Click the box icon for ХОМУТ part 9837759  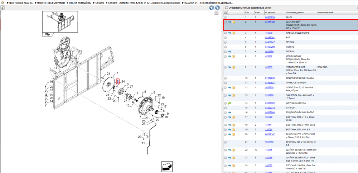pyautogui.click(x=233, y=87)
